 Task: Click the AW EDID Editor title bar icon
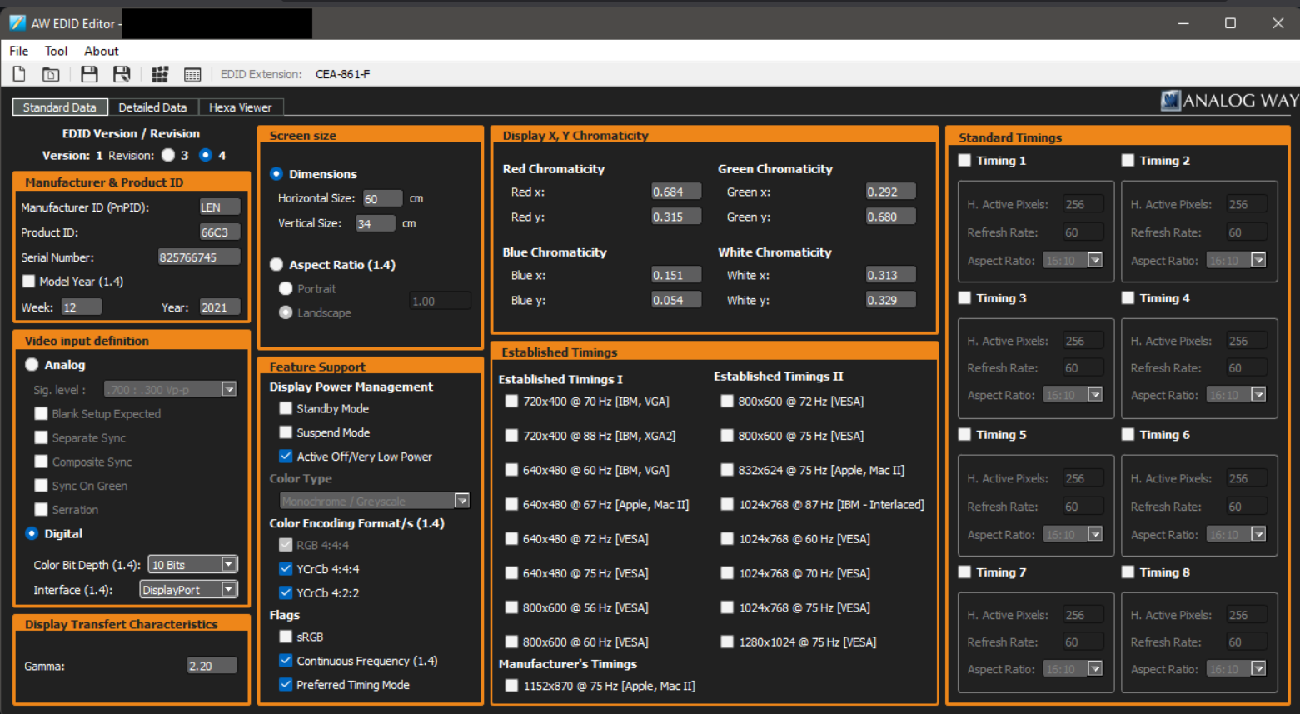click(16, 22)
